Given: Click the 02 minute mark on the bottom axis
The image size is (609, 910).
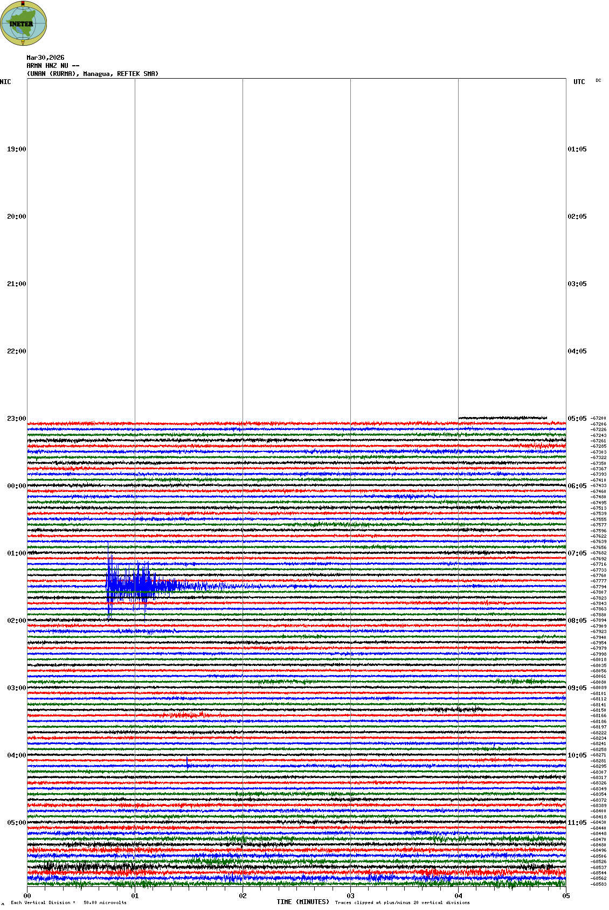Looking at the screenshot, I should coord(243,896).
